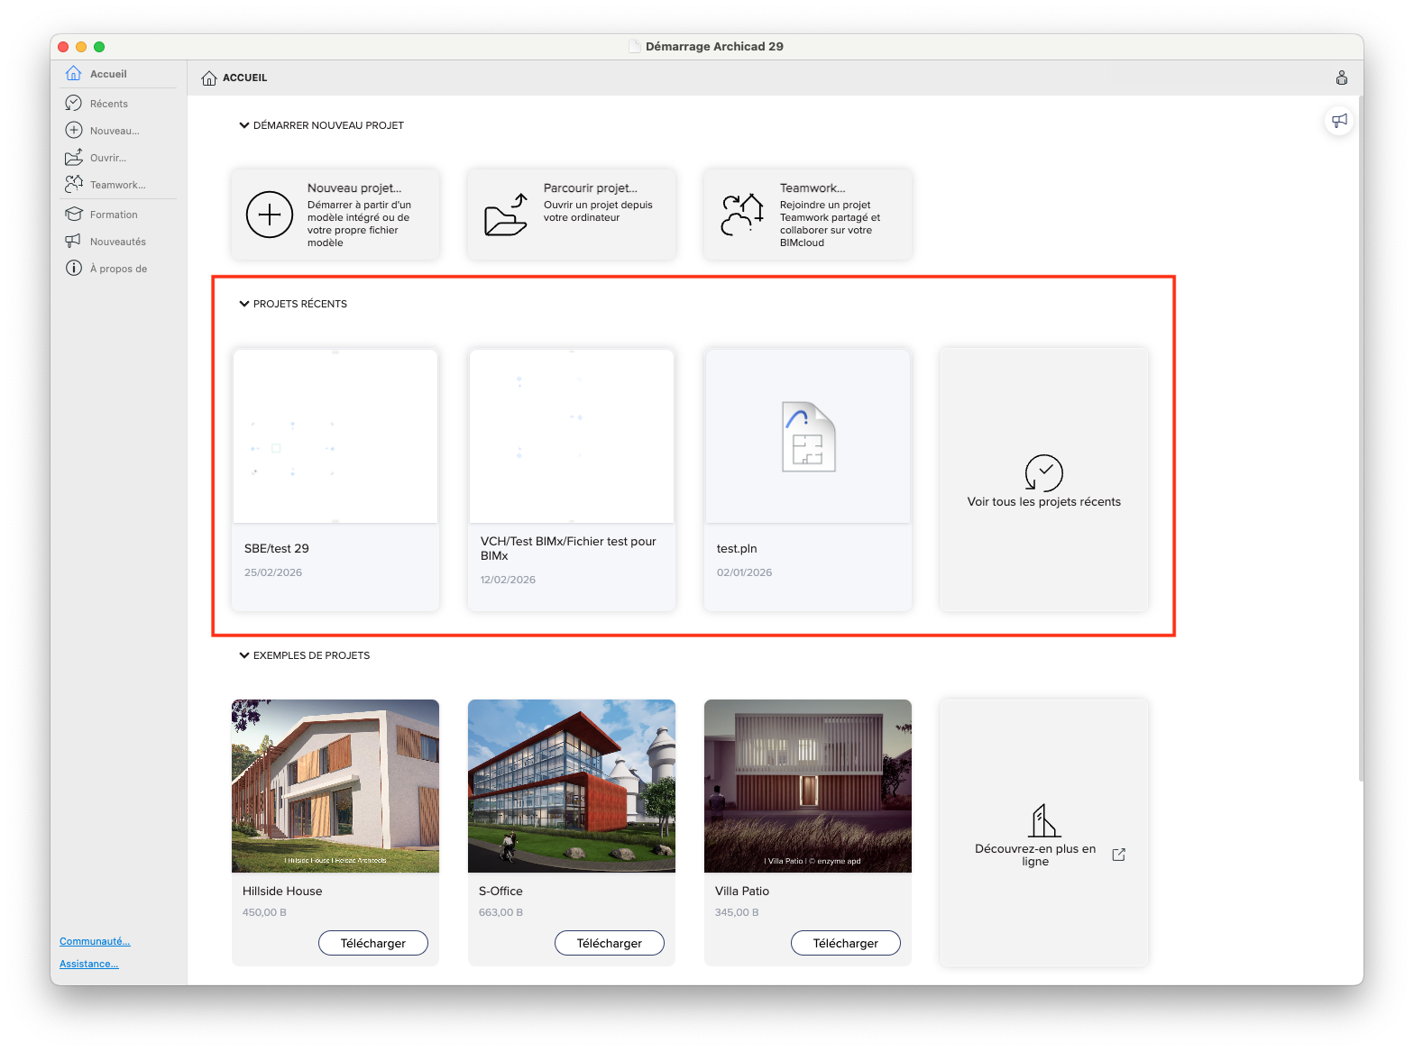
Task: Click the Nouveau projet... card title
Action: [354, 188]
